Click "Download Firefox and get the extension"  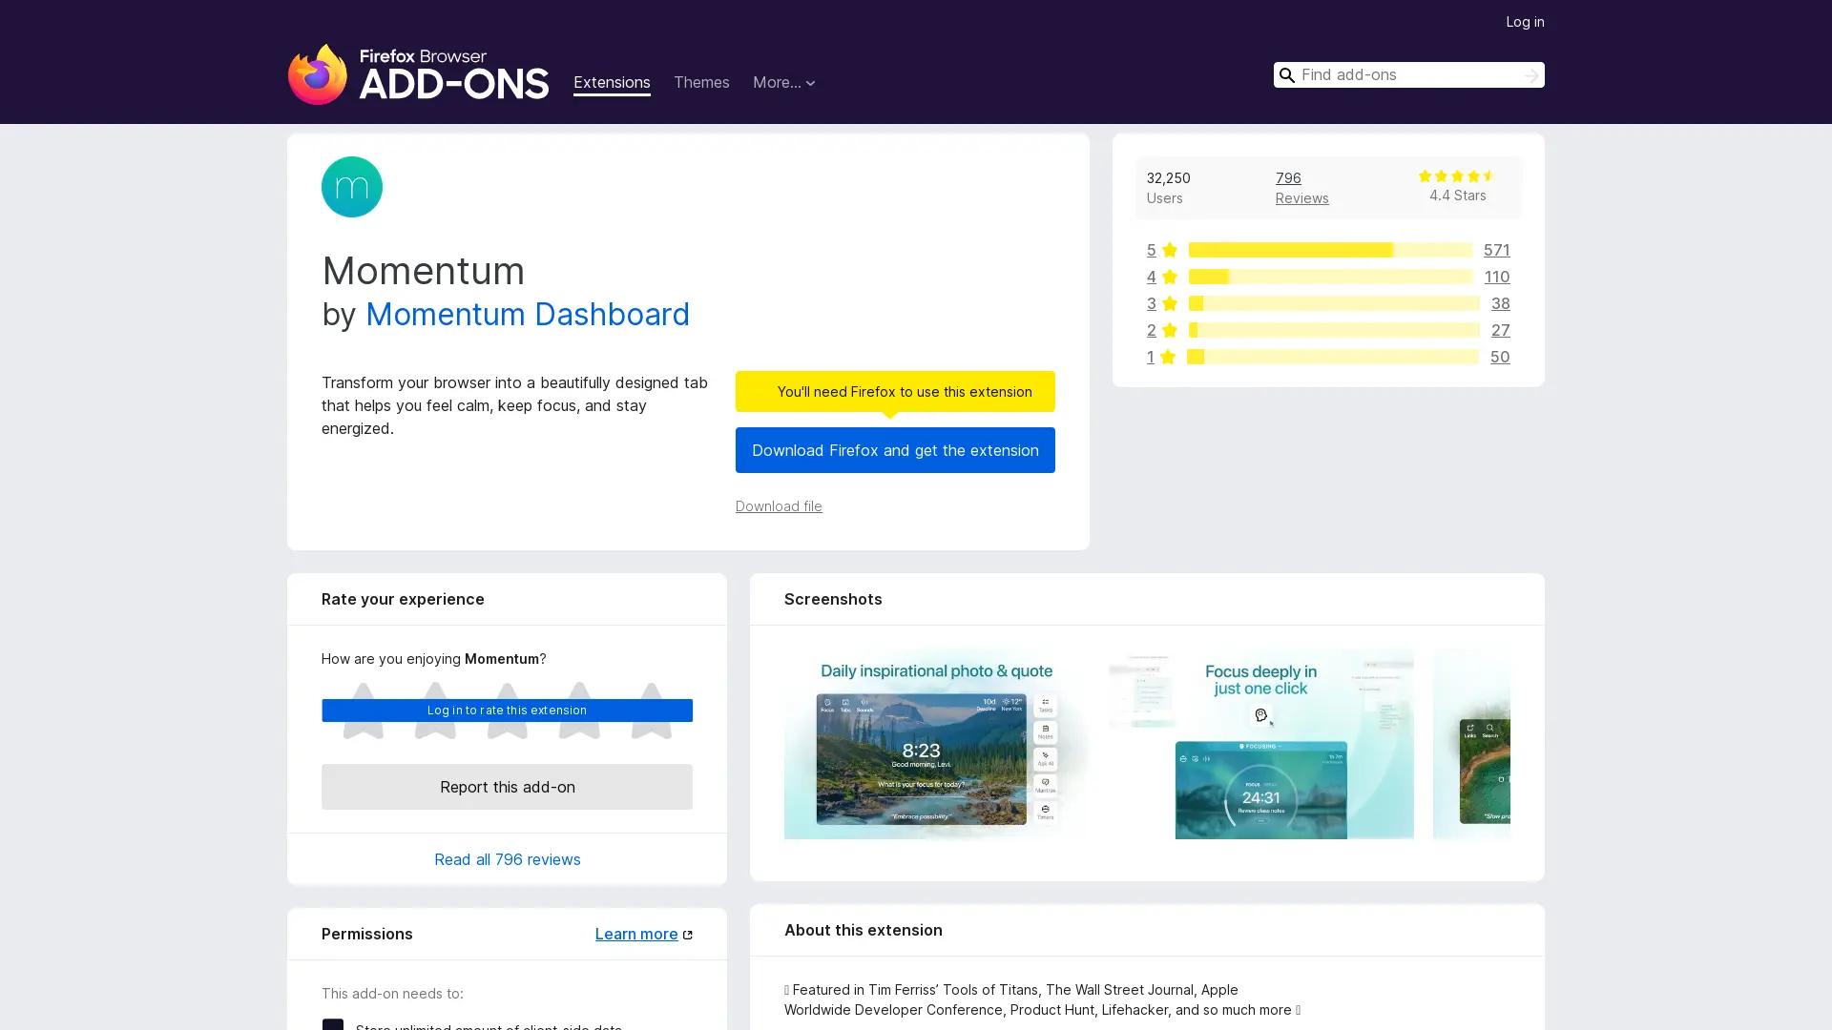(894, 450)
